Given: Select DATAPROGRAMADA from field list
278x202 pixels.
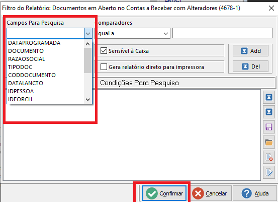Looking at the screenshot, I should [x=34, y=43].
